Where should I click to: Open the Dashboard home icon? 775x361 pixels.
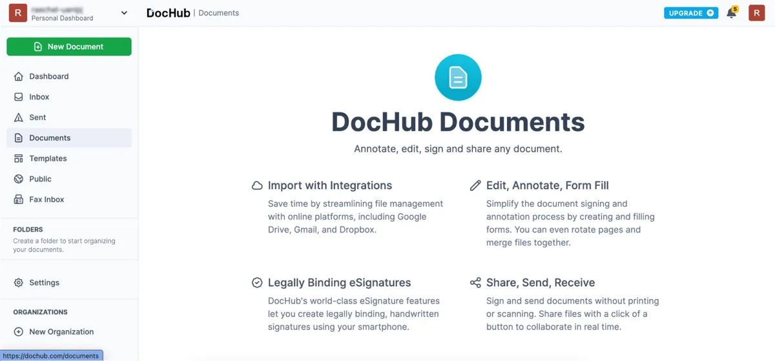pos(19,76)
